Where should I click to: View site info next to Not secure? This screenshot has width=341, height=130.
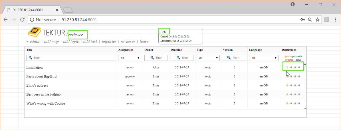[x=32, y=20]
